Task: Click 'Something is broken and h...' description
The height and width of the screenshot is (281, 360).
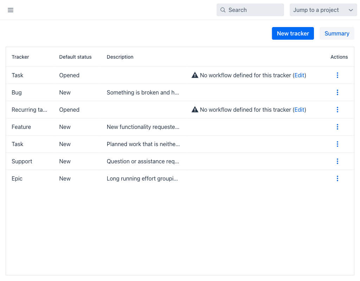Action: pos(143,92)
